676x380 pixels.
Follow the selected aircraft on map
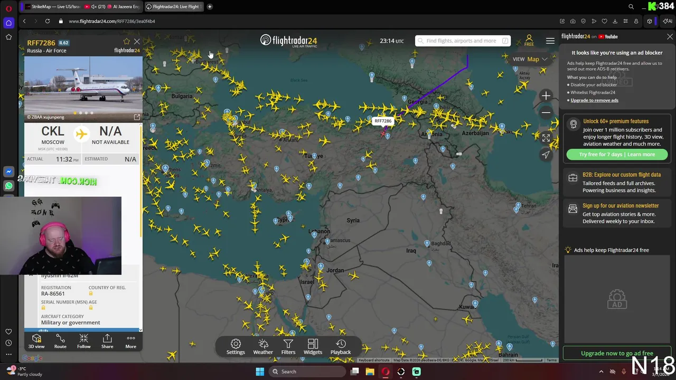[83, 341]
